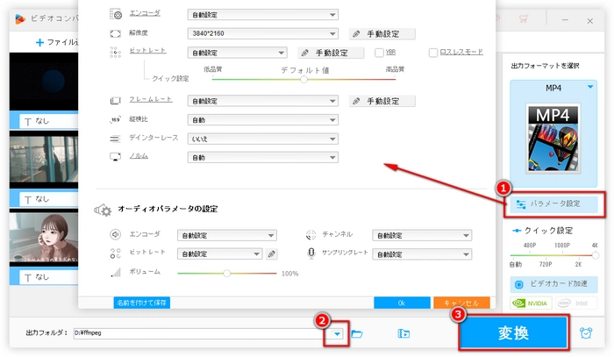Select the dark blue first video thumbnail
Screen dimensions: 614x357
(x=44, y=82)
